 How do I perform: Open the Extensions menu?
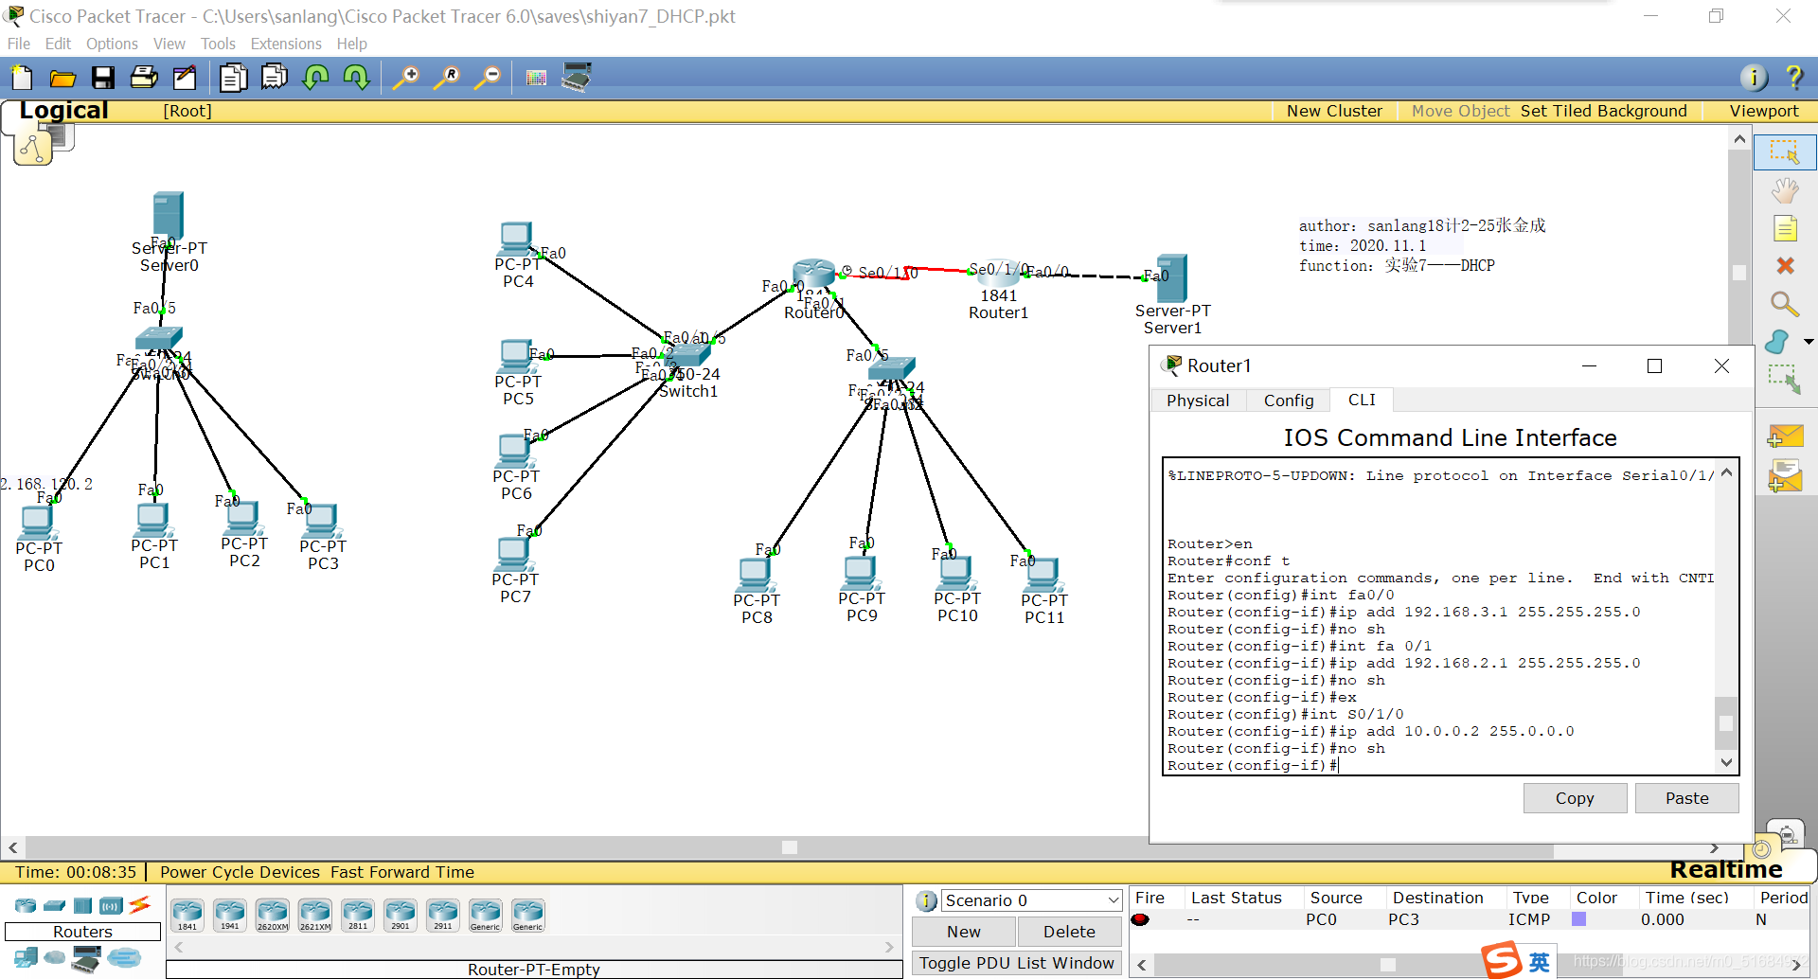(x=286, y=44)
